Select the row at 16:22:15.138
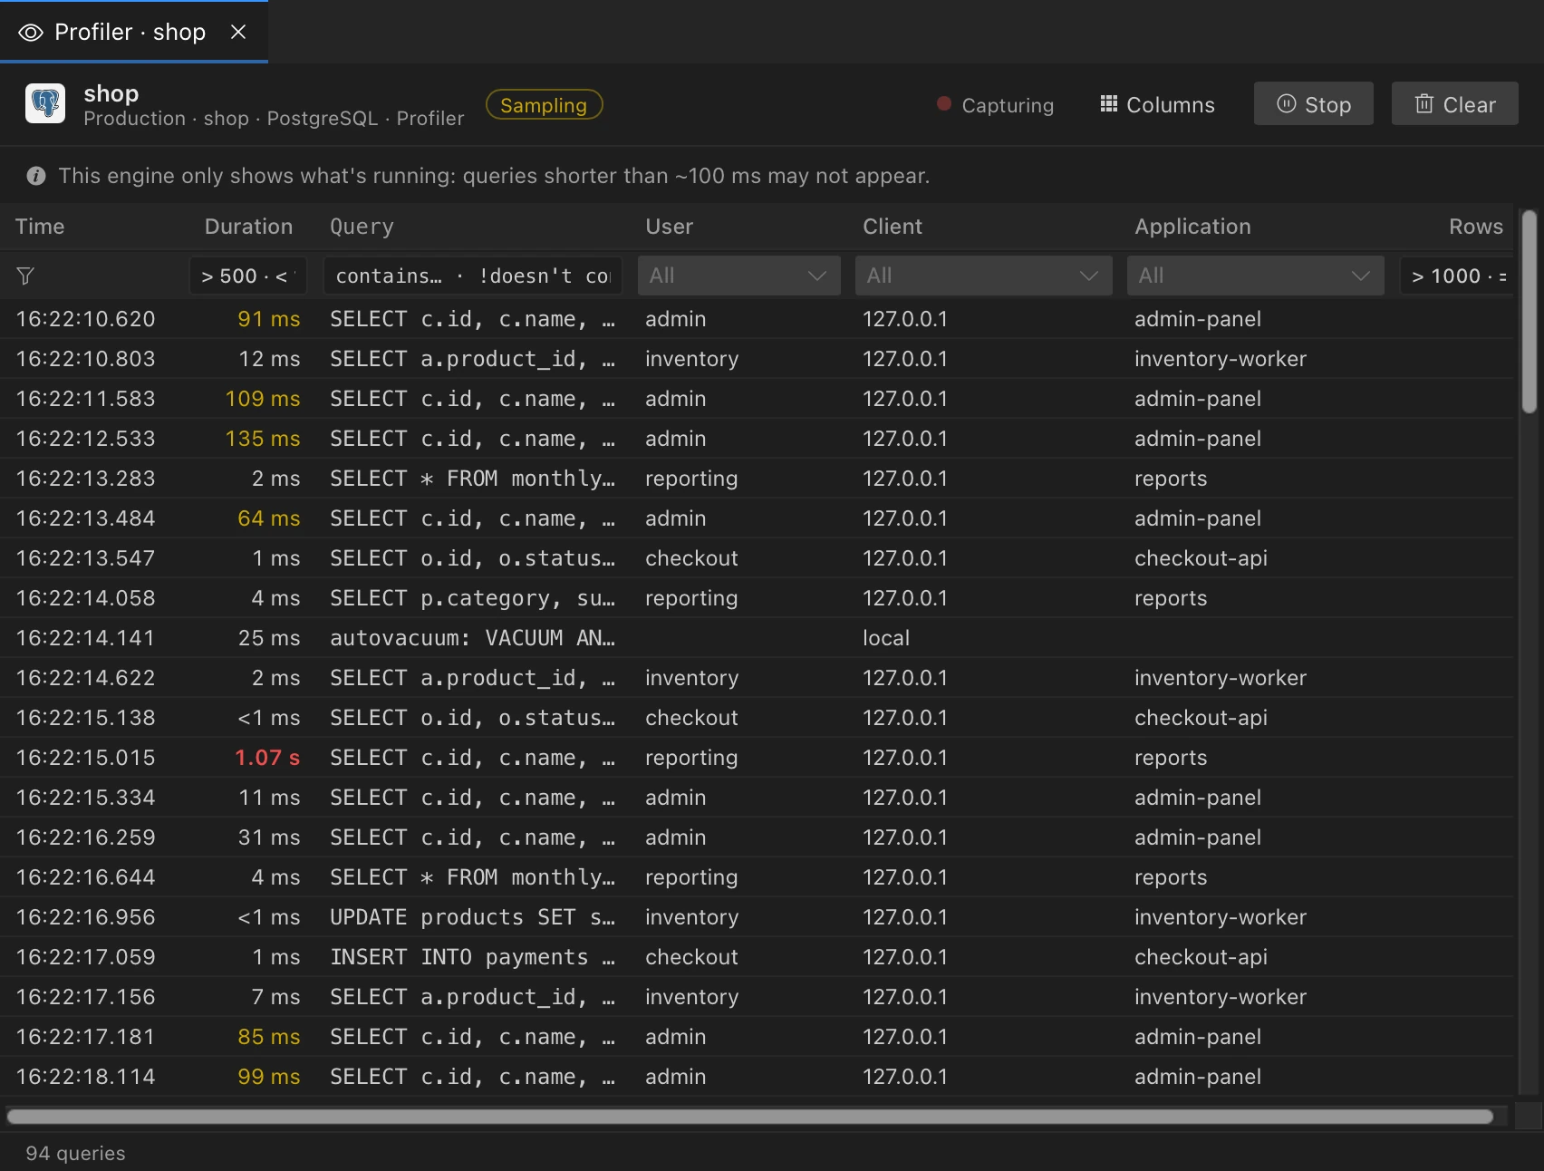The width and height of the screenshot is (1544, 1171). tap(758, 718)
